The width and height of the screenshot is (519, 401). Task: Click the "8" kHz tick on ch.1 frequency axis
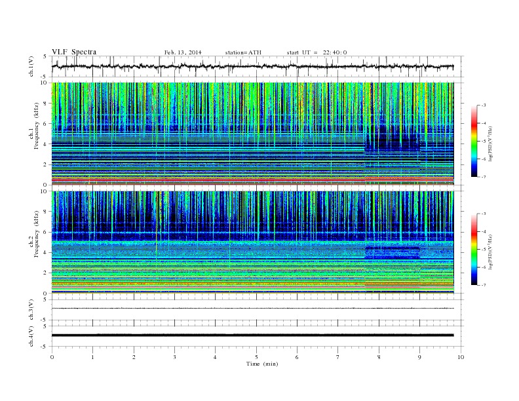point(46,104)
